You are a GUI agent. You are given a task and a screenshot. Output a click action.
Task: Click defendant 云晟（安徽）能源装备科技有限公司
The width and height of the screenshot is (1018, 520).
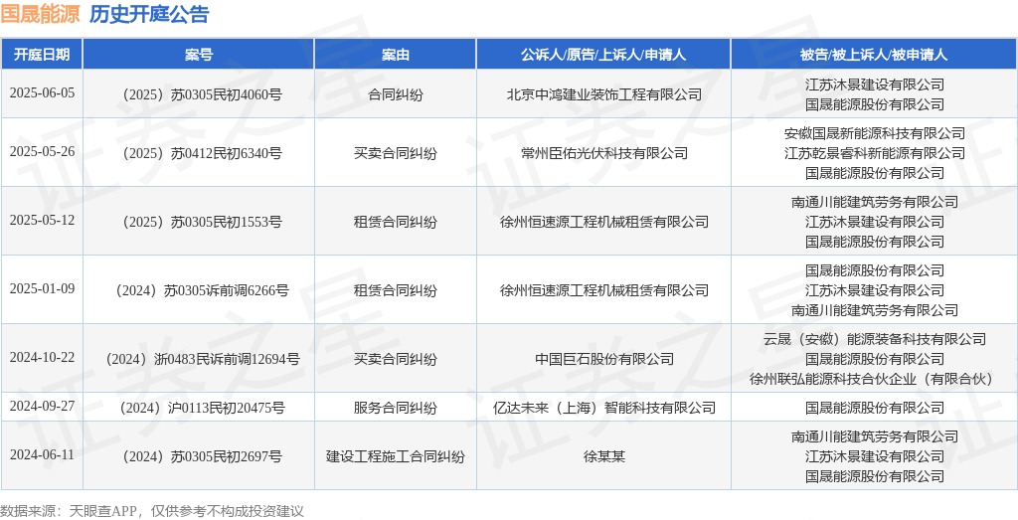875,339
